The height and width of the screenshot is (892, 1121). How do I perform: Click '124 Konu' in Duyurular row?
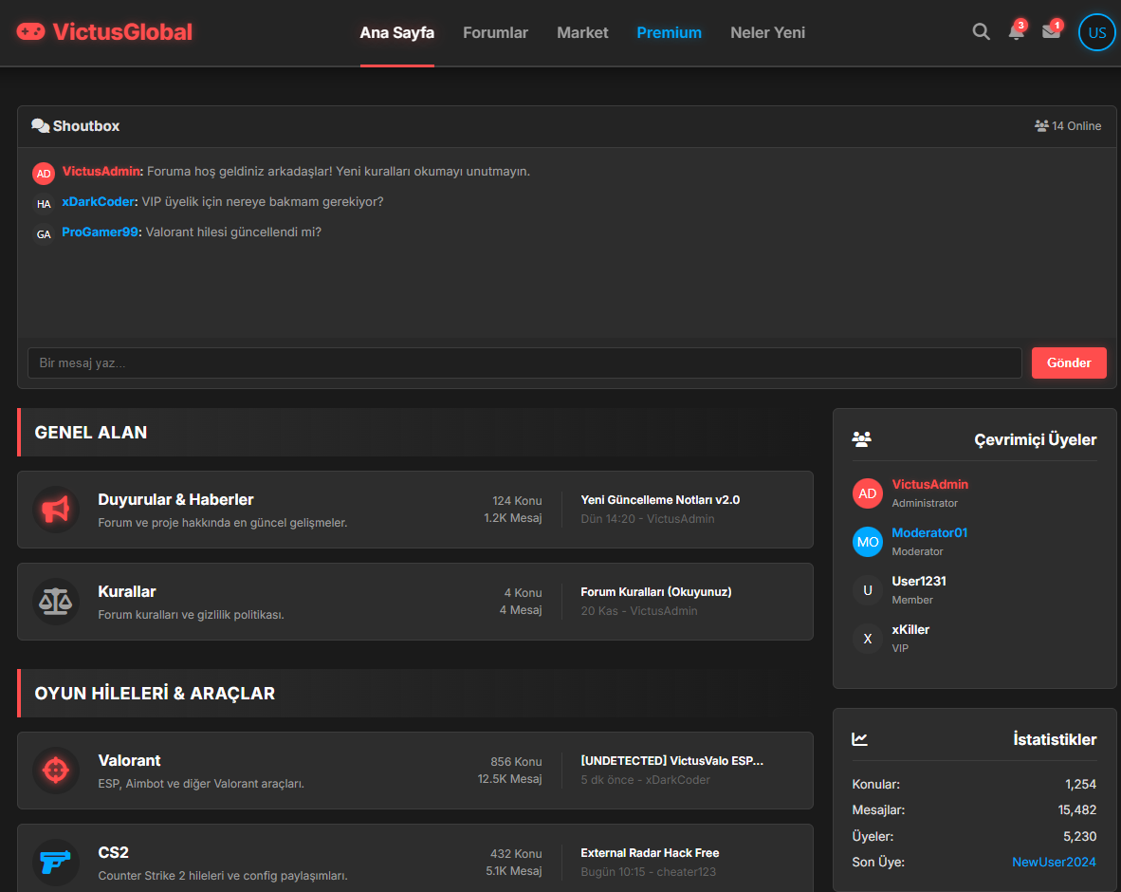tap(517, 501)
